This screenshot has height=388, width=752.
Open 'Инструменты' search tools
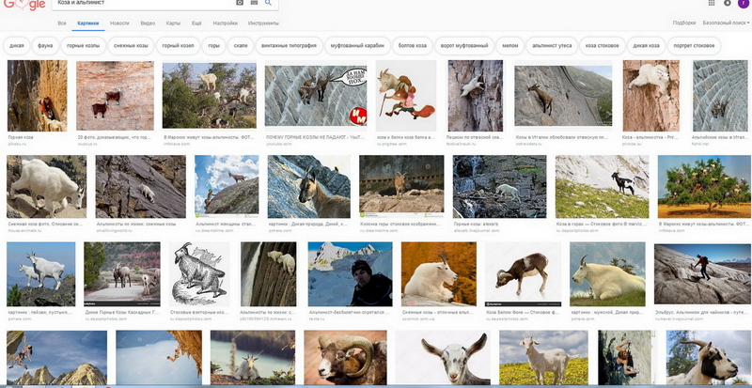(263, 23)
